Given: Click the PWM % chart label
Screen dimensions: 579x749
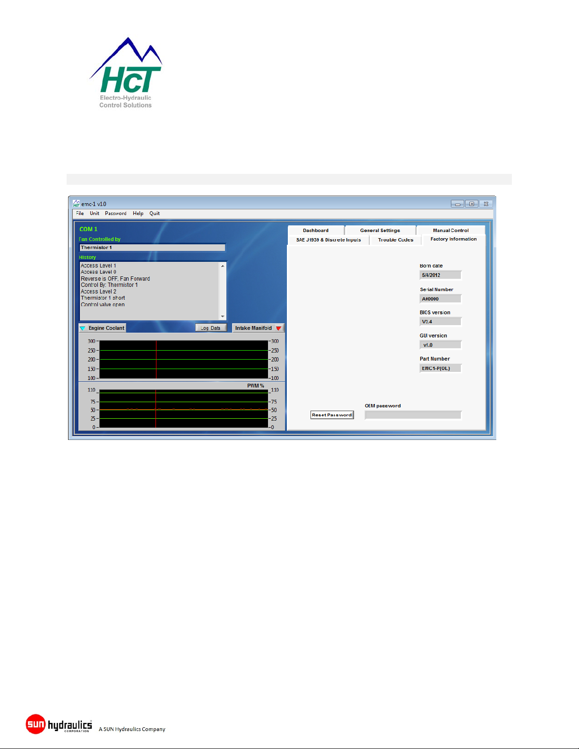Looking at the screenshot, I should (x=256, y=386).
